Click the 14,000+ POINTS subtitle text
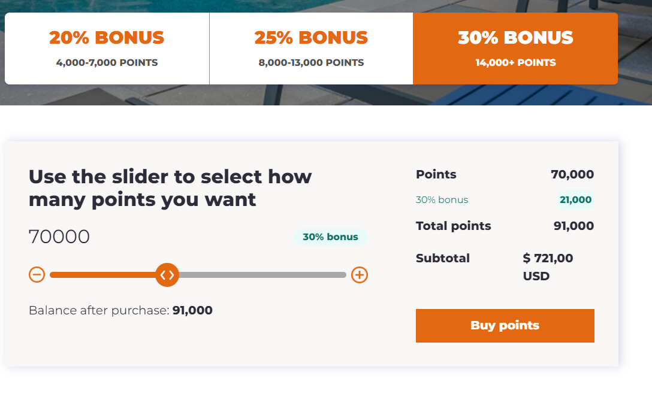 [x=515, y=62]
